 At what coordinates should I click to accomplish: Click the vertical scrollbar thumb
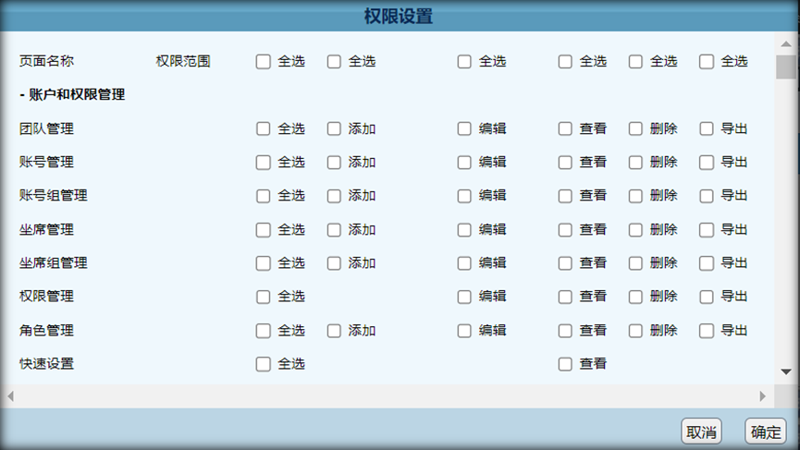pos(786,67)
